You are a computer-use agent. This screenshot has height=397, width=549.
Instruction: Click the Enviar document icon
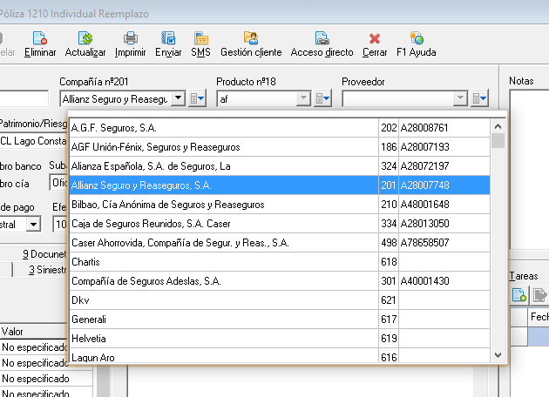[168, 38]
